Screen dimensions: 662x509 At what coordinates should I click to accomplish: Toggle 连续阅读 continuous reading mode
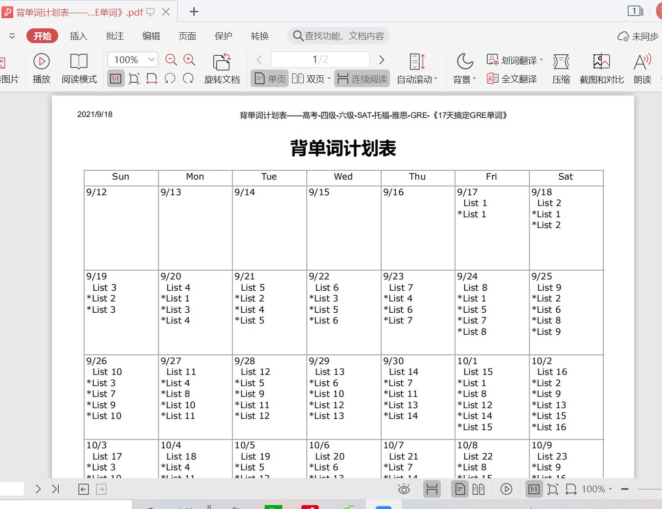pyautogui.click(x=362, y=79)
